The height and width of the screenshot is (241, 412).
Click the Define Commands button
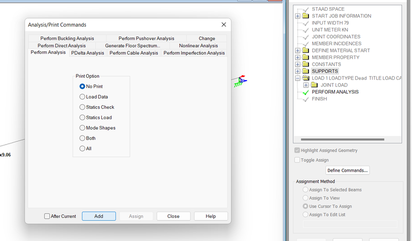347,171
